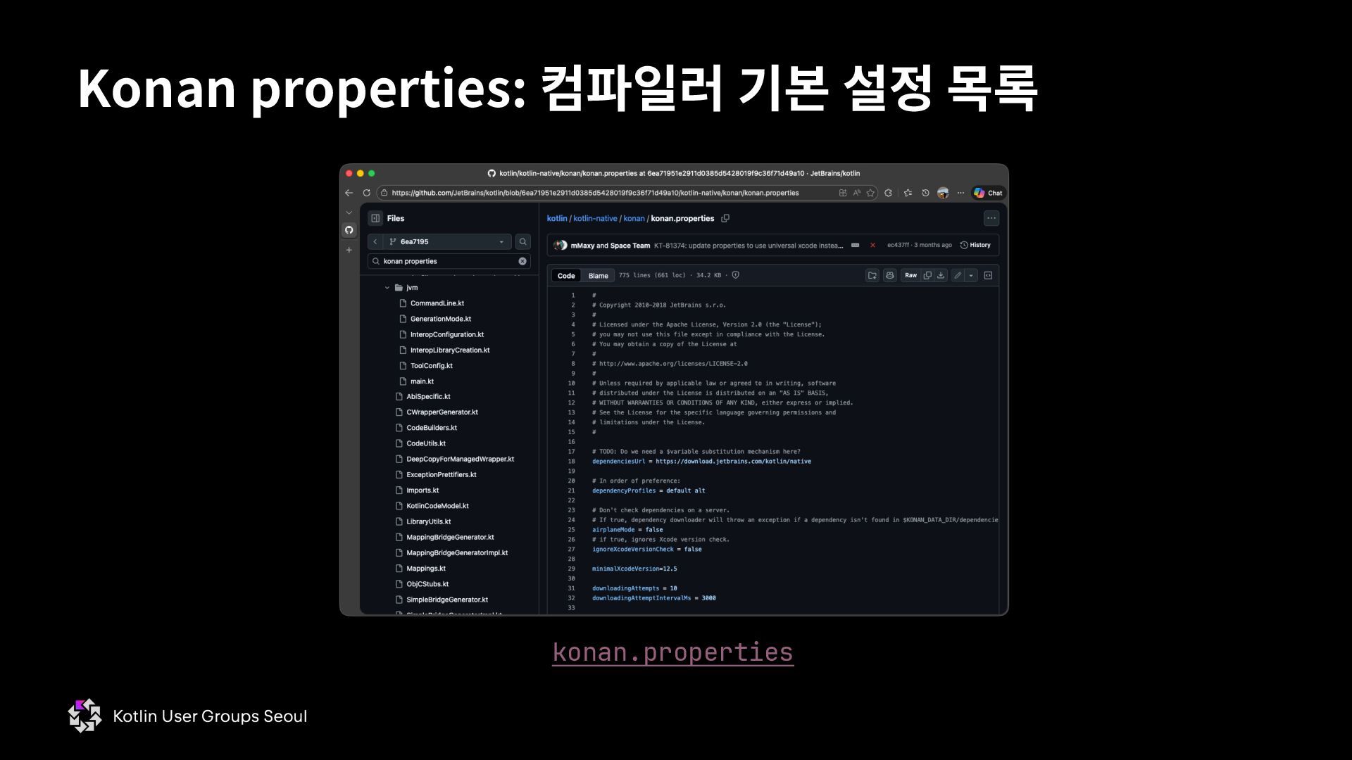
Task: Click the pencil edit file icon
Action: click(957, 275)
